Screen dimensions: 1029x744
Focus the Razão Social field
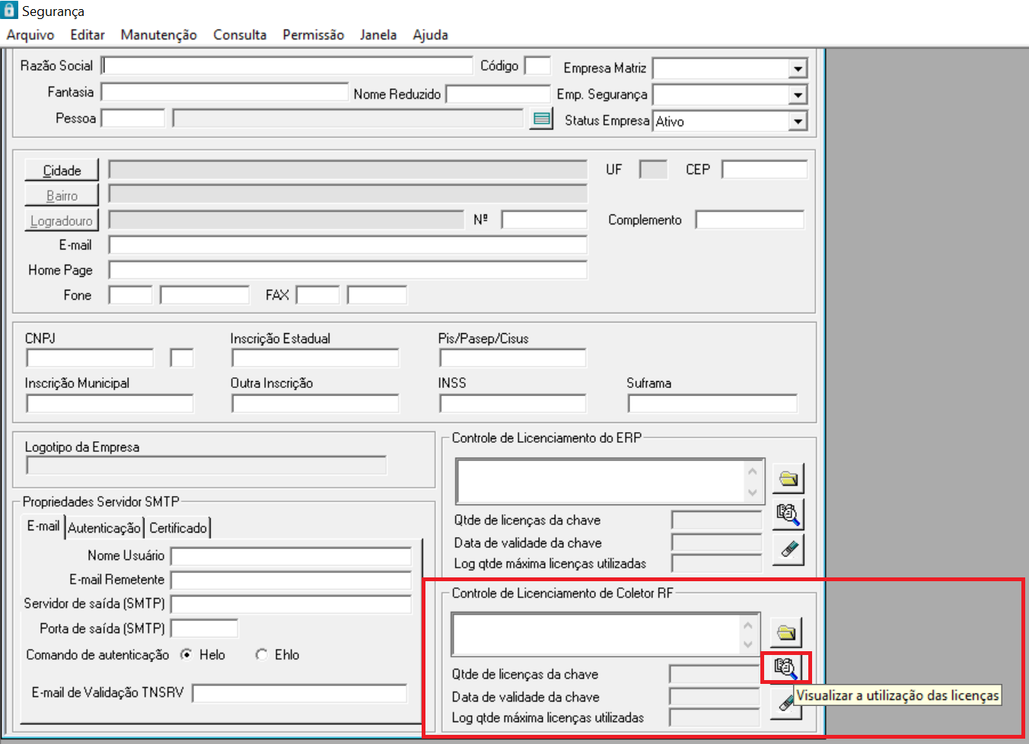(287, 65)
